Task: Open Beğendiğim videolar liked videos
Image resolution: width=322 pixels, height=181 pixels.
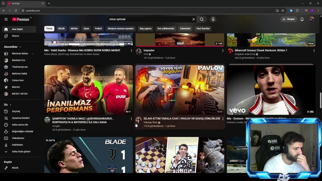Action: [19, 131]
